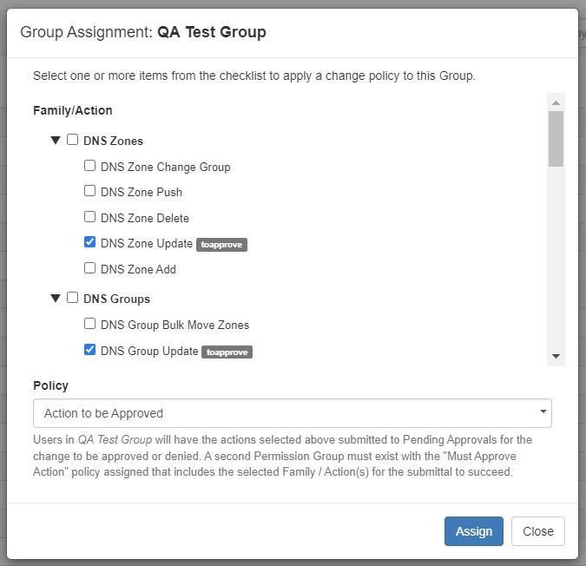The width and height of the screenshot is (586, 566).
Task: Click the scrollbar up arrow
Action: pyautogui.click(x=556, y=102)
